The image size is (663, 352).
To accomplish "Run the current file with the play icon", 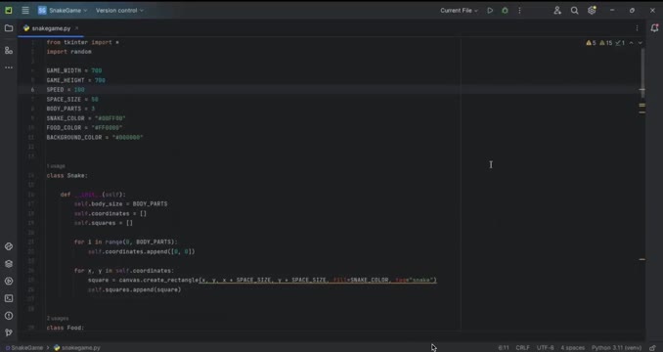I will pos(490,11).
